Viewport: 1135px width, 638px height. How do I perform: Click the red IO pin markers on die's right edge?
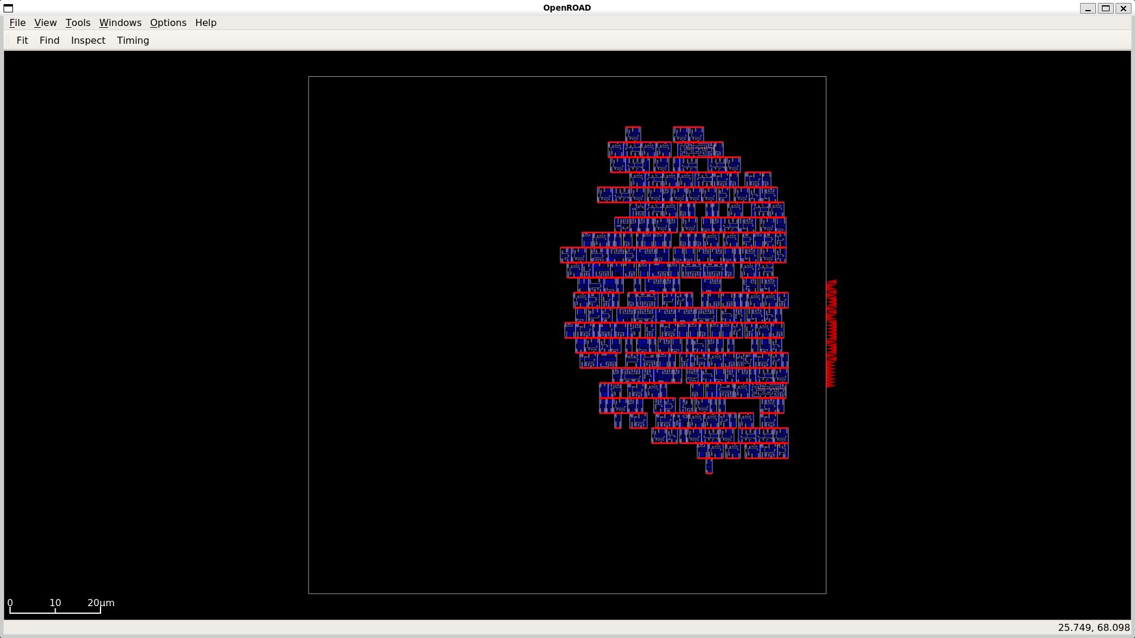pos(831,334)
